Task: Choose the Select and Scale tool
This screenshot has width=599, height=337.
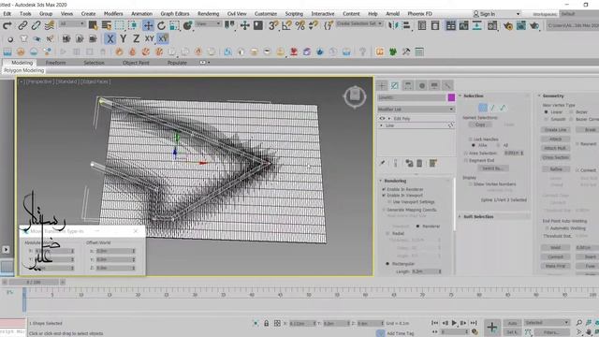Action: pos(174,25)
